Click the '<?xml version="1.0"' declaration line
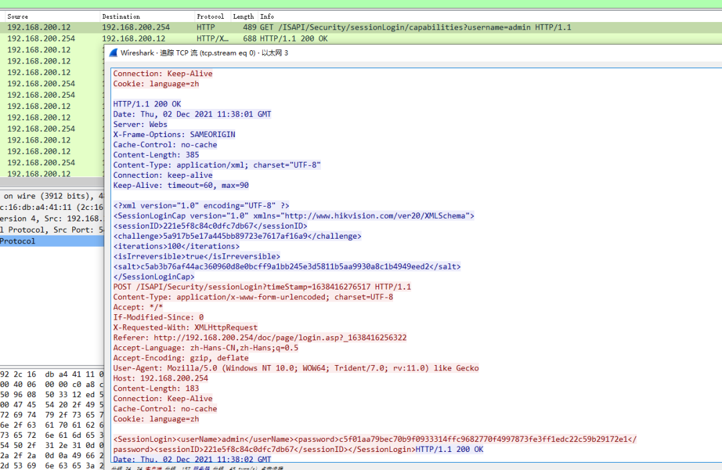 click(x=201, y=205)
